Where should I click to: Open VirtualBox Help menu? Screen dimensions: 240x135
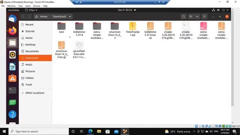pos(45,6)
